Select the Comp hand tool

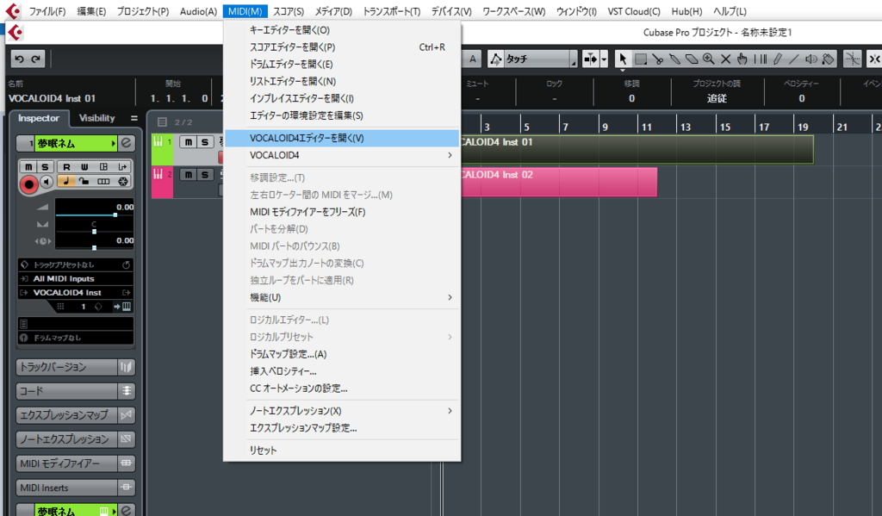point(742,59)
